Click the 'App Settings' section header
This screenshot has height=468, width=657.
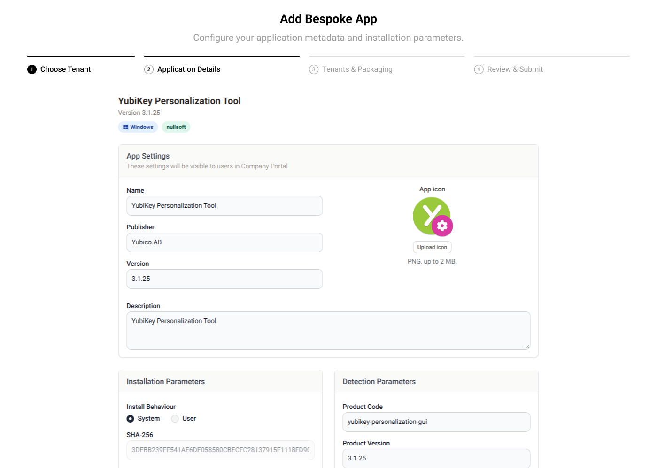148,156
